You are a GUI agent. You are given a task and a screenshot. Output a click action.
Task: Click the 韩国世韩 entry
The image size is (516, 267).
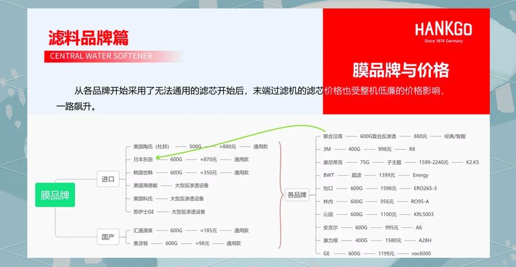143,172
